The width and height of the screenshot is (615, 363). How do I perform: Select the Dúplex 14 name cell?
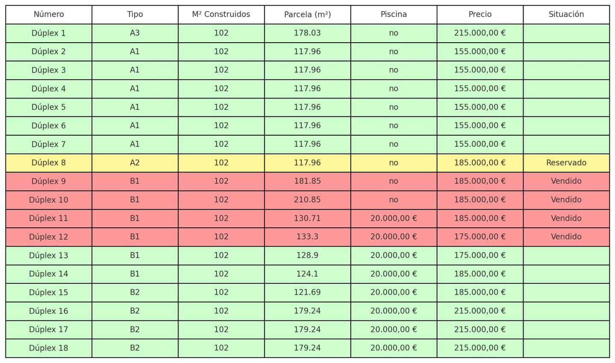click(x=49, y=274)
